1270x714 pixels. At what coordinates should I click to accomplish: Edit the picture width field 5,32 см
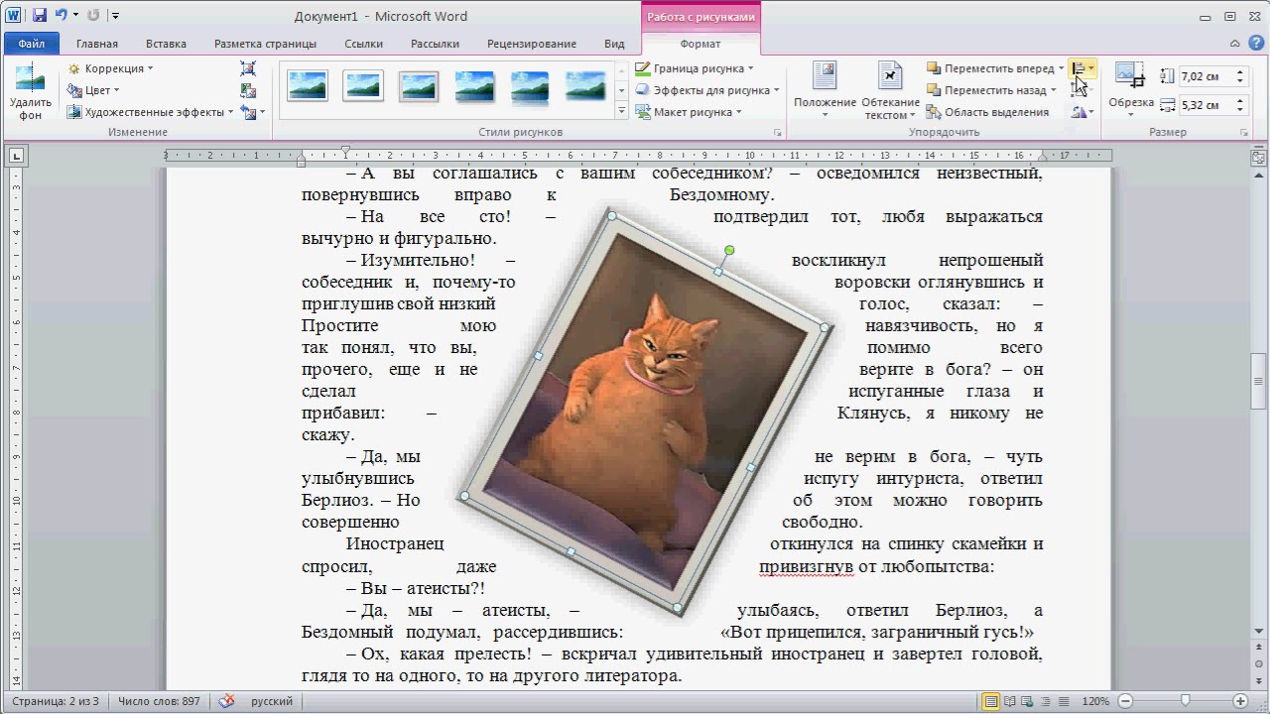tap(1203, 105)
